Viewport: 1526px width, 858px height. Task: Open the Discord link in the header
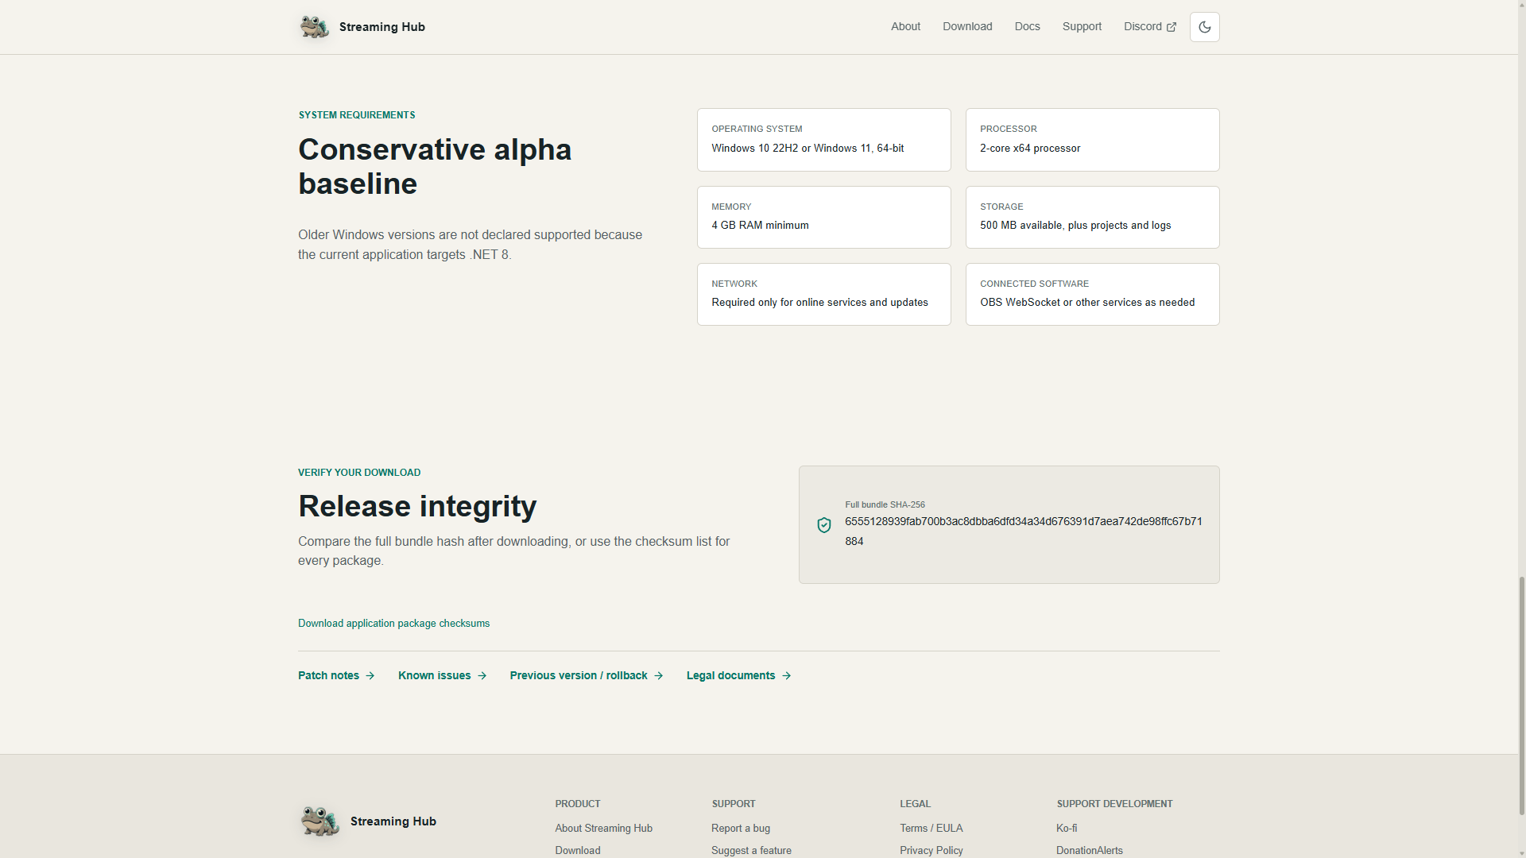(1149, 26)
